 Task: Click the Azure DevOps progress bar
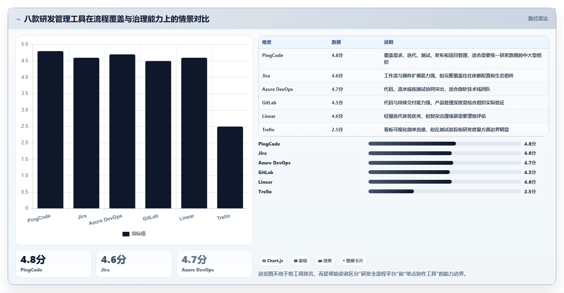click(x=445, y=163)
